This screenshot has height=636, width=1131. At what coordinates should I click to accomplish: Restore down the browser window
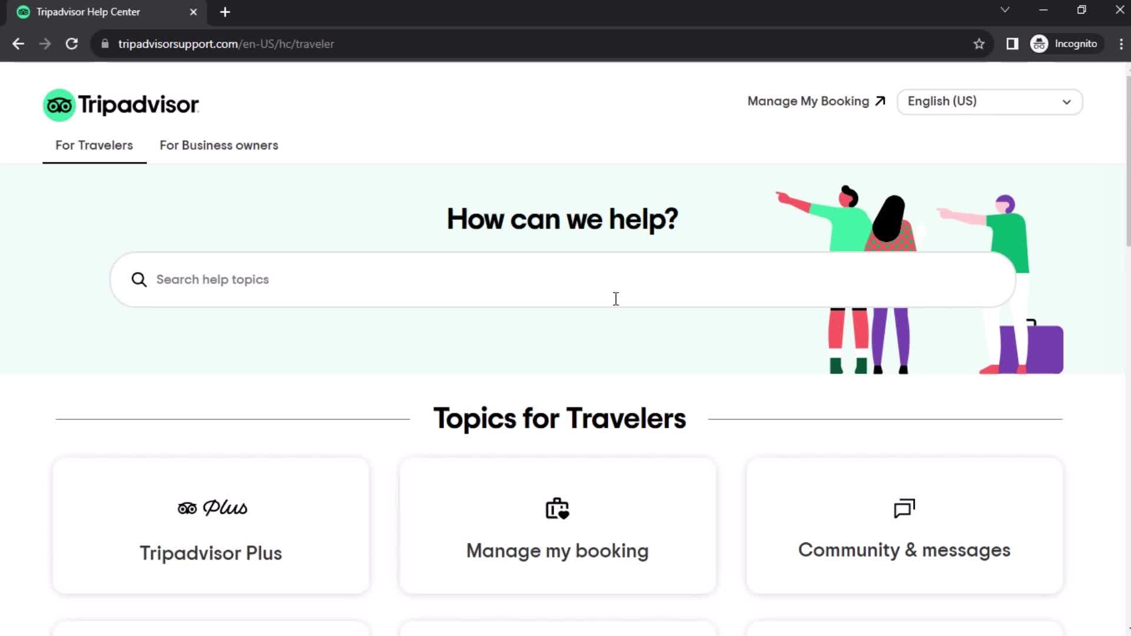coord(1082,10)
